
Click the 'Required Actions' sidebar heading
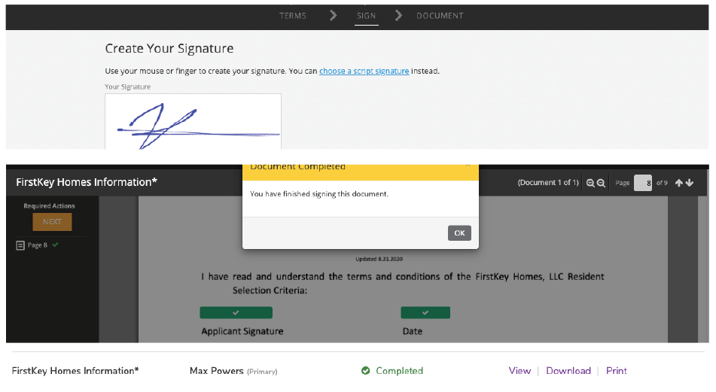click(50, 206)
